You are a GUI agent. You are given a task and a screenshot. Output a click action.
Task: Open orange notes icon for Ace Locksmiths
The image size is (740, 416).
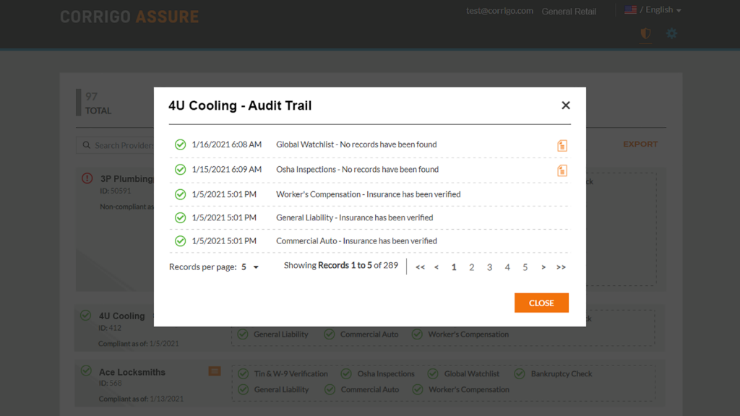click(215, 371)
